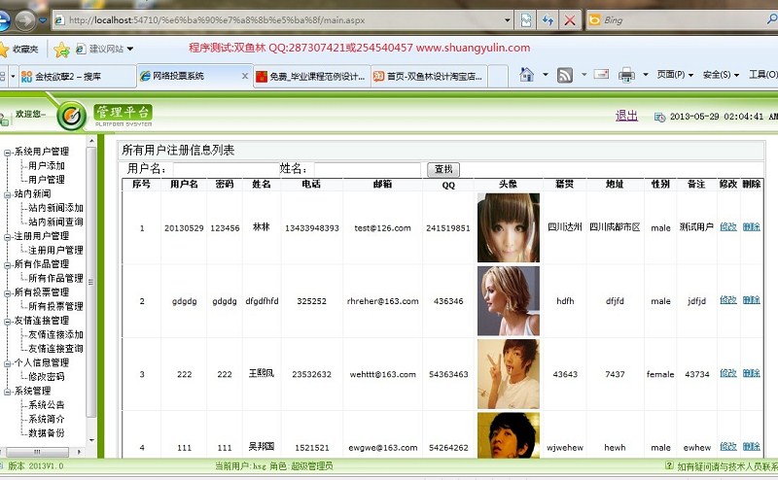Switch to the 金枝欲孽2 - 搜库 tab
Viewport: 778px width, 480px height.
77,77
